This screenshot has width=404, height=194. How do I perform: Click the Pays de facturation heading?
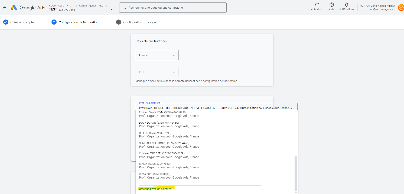pos(151,41)
